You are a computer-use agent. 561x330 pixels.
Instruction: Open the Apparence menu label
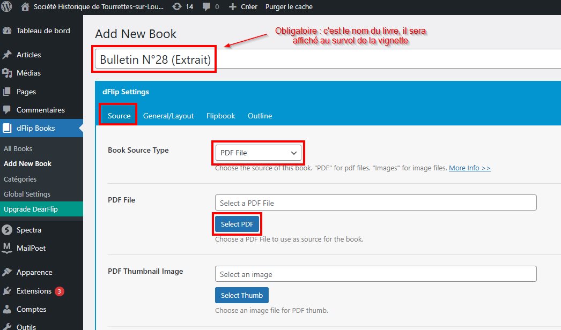[x=34, y=273]
